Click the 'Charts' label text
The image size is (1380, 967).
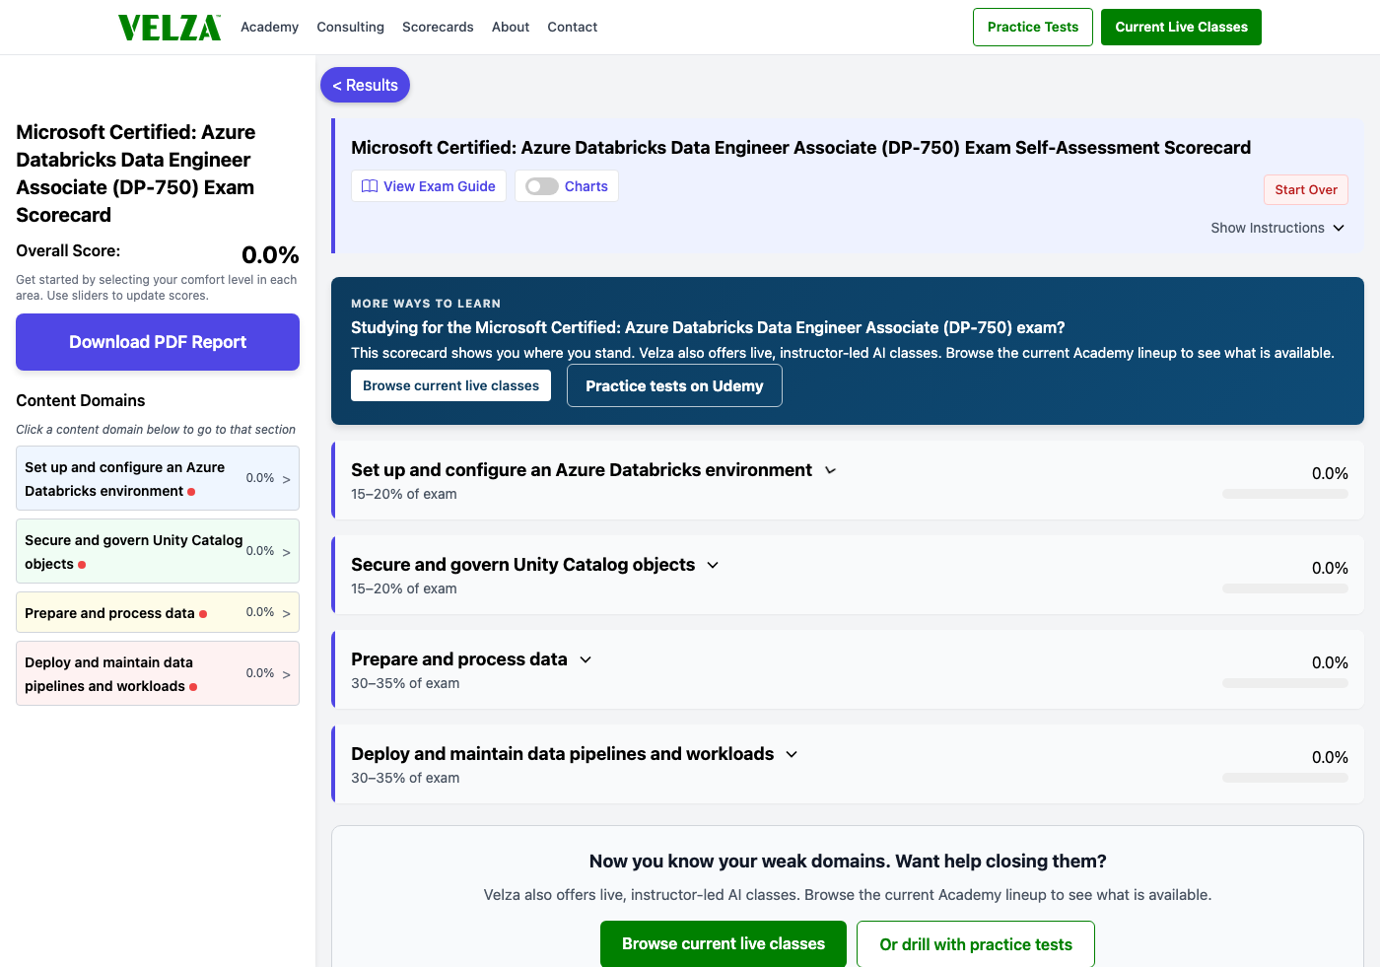[x=586, y=186]
